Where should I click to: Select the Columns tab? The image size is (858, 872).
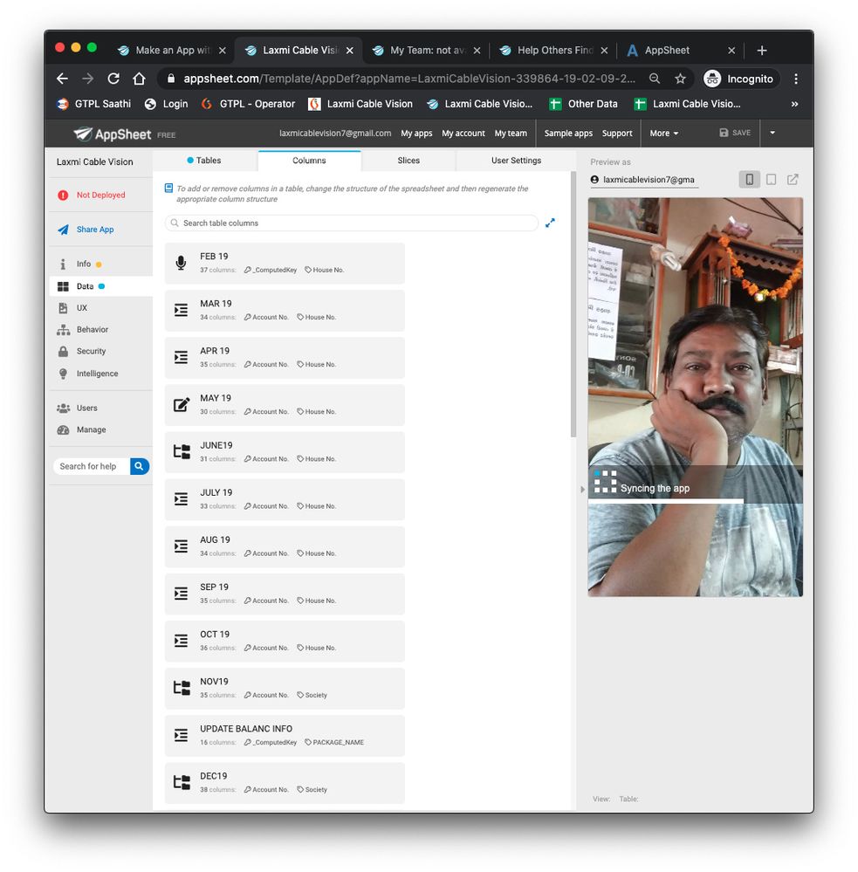pyautogui.click(x=309, y=160)
